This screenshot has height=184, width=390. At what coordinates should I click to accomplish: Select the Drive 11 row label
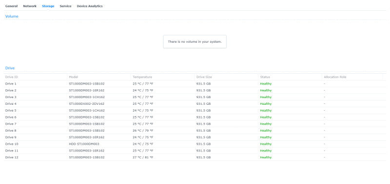pyautogui.click(x=12, y=151)
